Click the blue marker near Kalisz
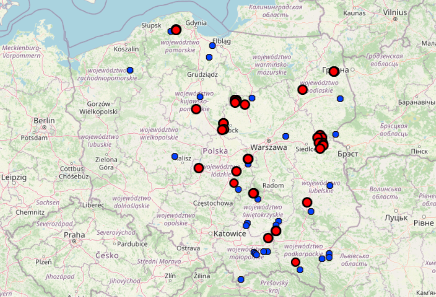This screenshot has height=297, width=436. click(x=175, y=156)
